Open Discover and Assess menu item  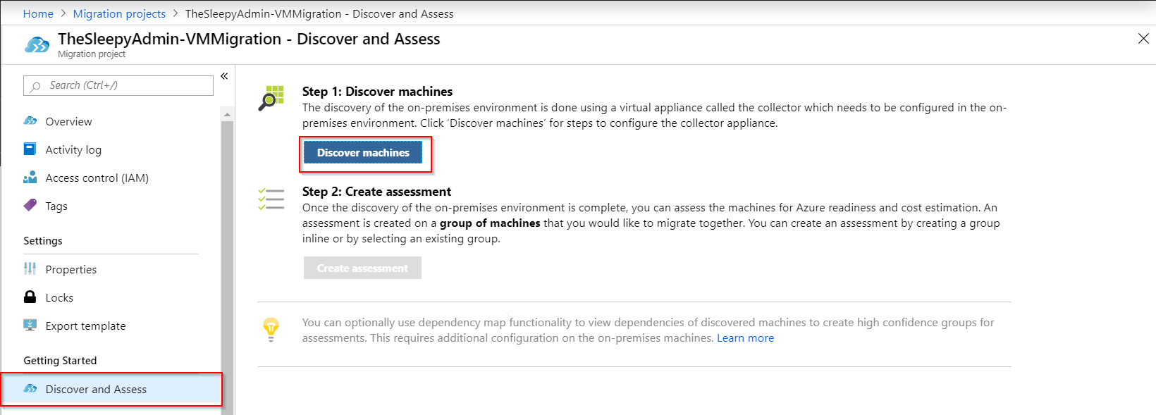point(96,389)
